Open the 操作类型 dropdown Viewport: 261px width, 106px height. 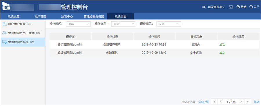point(124,24)
